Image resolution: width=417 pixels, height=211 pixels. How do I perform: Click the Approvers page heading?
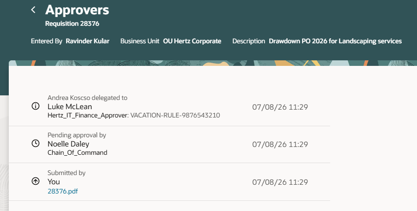(x=77, y=10)
